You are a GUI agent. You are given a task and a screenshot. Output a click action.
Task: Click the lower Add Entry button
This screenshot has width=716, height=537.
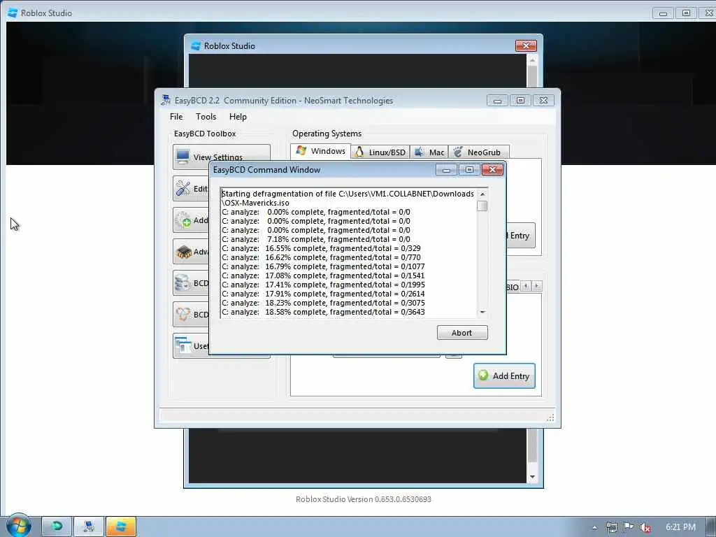[504, 375]
